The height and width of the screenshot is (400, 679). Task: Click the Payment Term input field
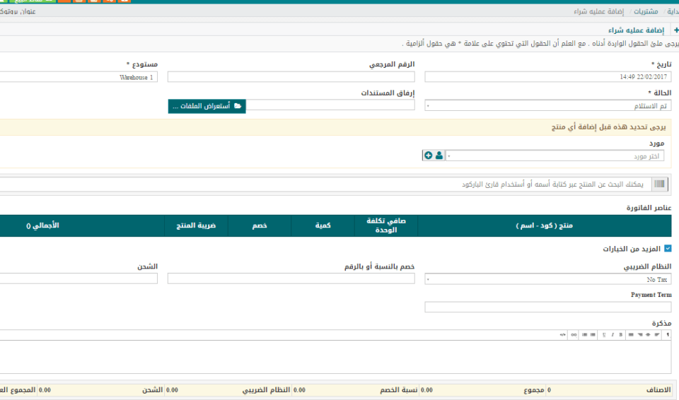(547, 307)
